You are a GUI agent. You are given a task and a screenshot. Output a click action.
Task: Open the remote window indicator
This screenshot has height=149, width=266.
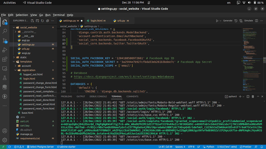[x=3, y=147]
